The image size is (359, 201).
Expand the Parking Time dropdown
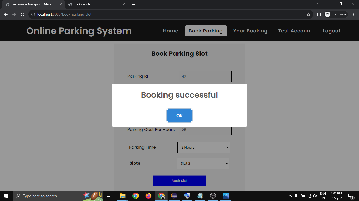tap(203, 147)
